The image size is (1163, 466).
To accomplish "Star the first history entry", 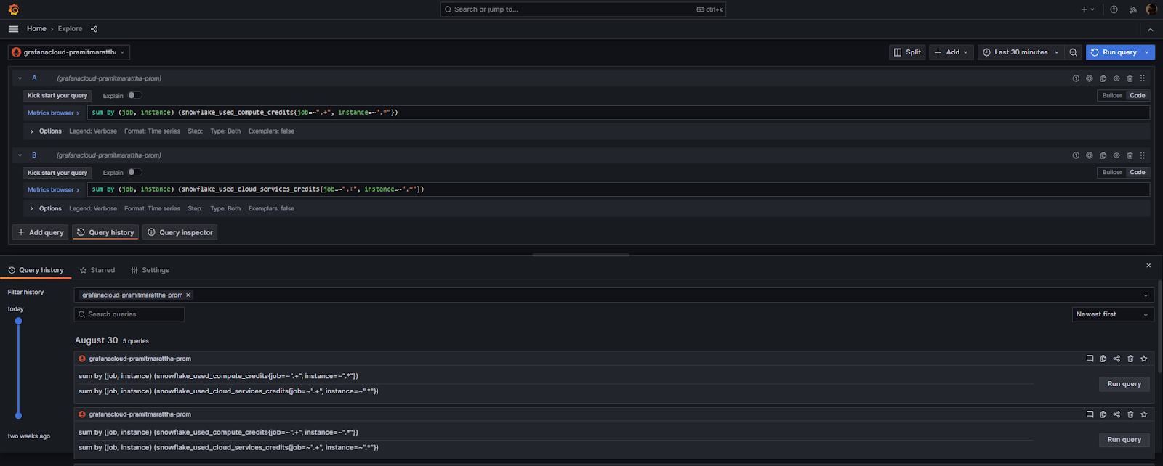I will tap(1144, 359).
